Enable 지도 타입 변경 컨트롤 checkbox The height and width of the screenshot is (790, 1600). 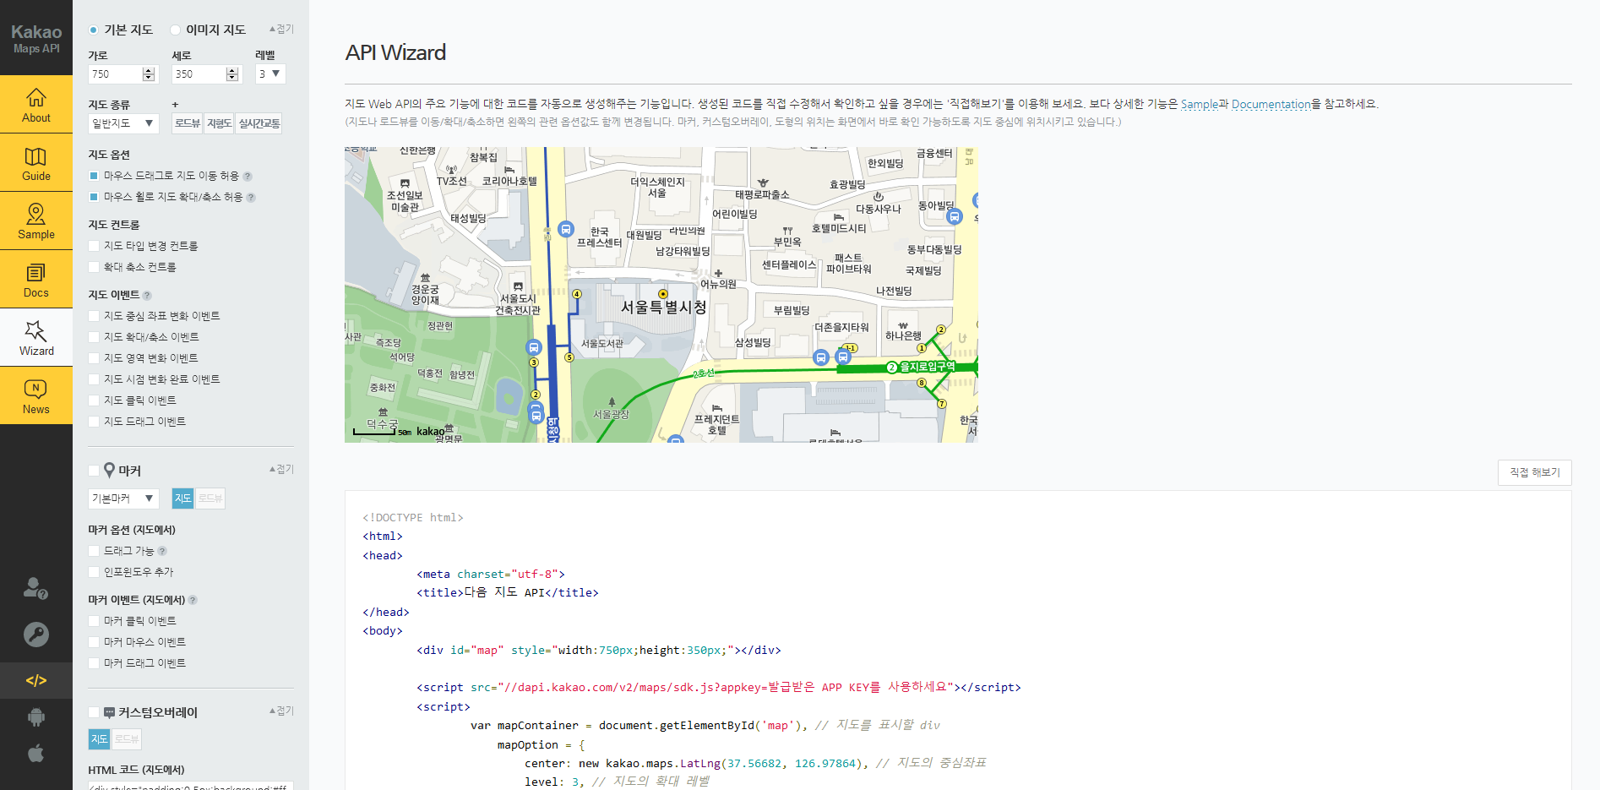pyautogui.click(x=94, y=246)
